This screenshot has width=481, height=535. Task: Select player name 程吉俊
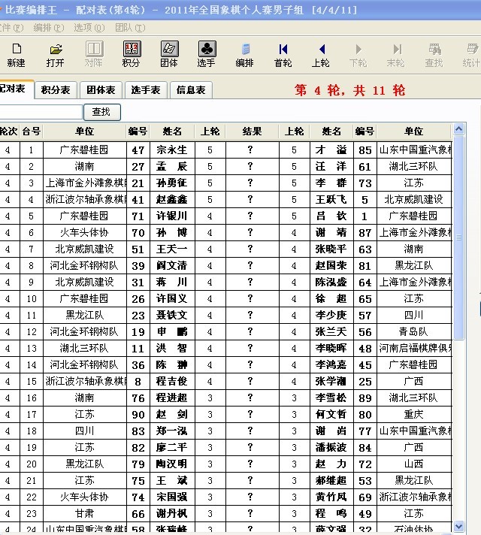(172, 382)
